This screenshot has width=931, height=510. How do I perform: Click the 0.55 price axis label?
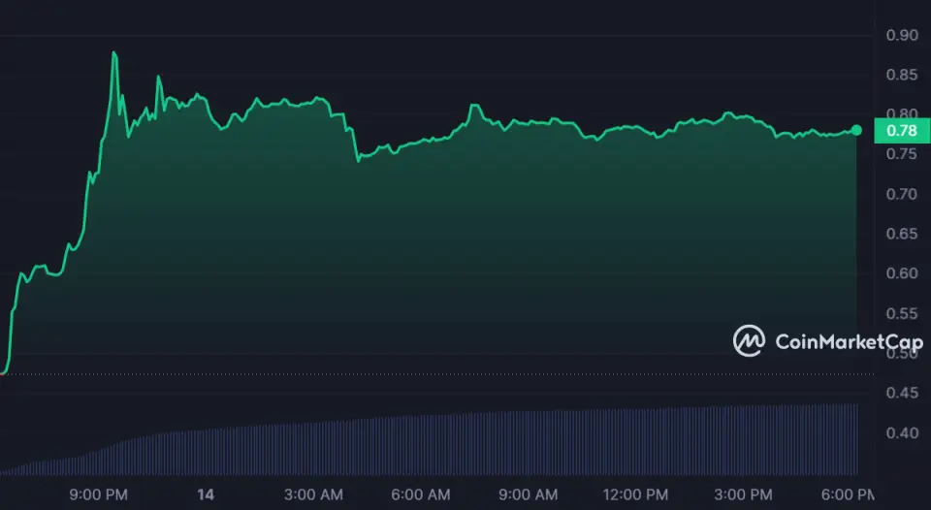[902, 313]
